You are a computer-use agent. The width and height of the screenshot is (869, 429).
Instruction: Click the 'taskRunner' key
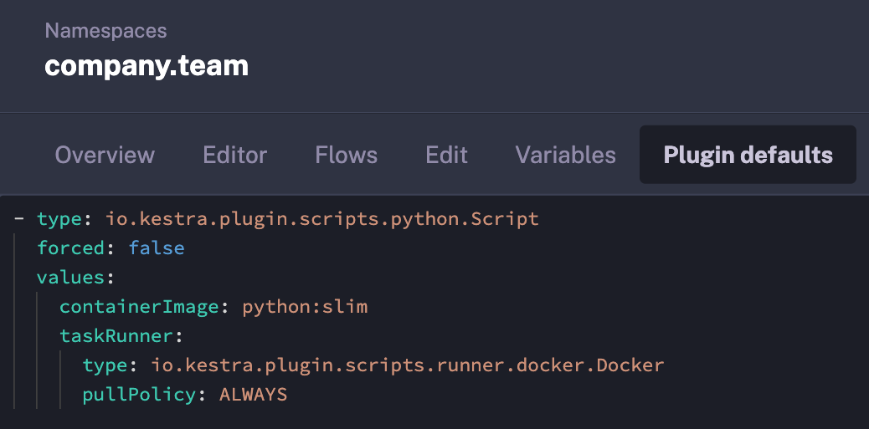point(116,336)
